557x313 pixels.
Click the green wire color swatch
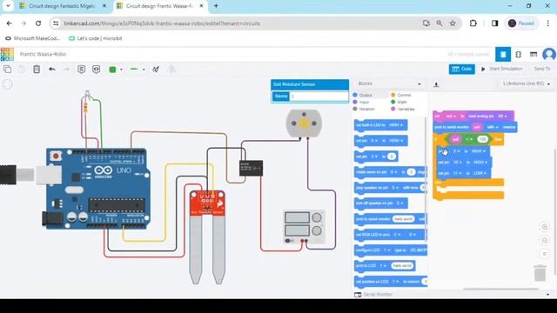coord(112,70)
